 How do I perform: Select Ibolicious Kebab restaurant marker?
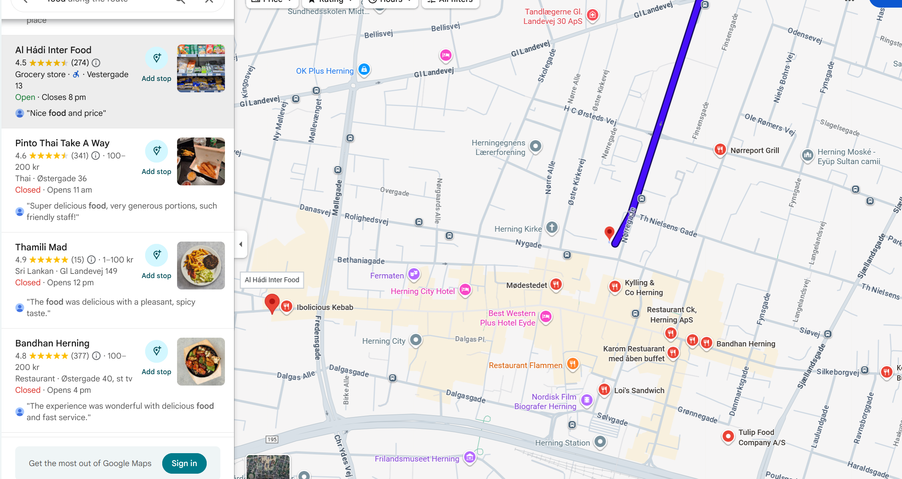click(286, 307)
